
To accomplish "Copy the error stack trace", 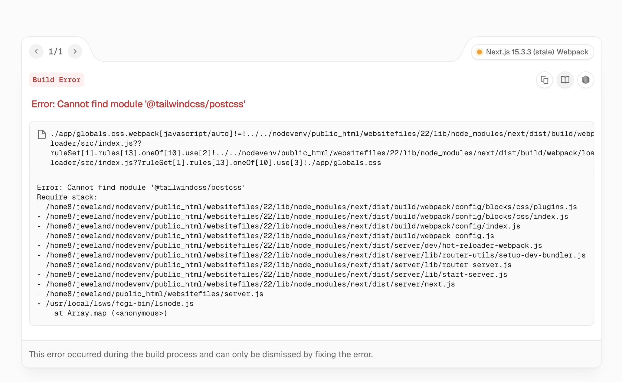I will [544, 80].
